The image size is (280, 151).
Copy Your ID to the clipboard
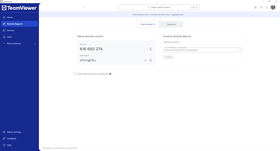151,49
